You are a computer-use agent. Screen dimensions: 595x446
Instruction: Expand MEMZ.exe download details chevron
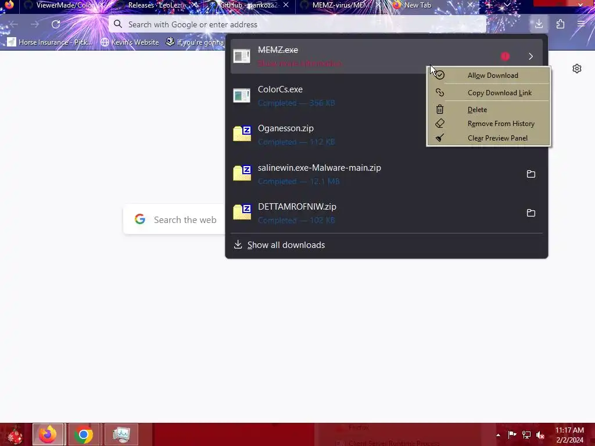point(531,56)
